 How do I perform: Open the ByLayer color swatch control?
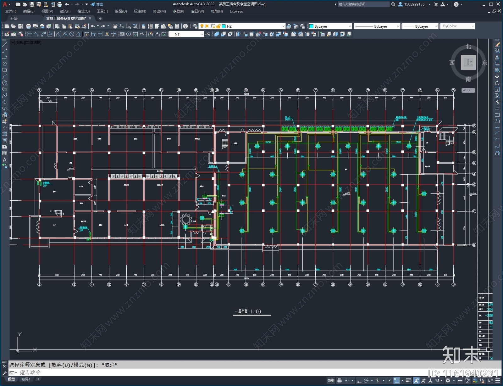(x=330, y=26)
